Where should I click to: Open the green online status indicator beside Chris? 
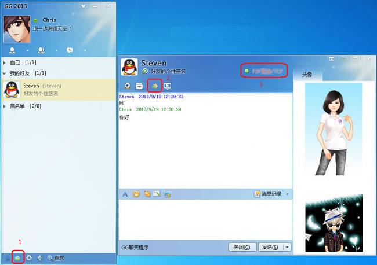click(x=35, y=20)
